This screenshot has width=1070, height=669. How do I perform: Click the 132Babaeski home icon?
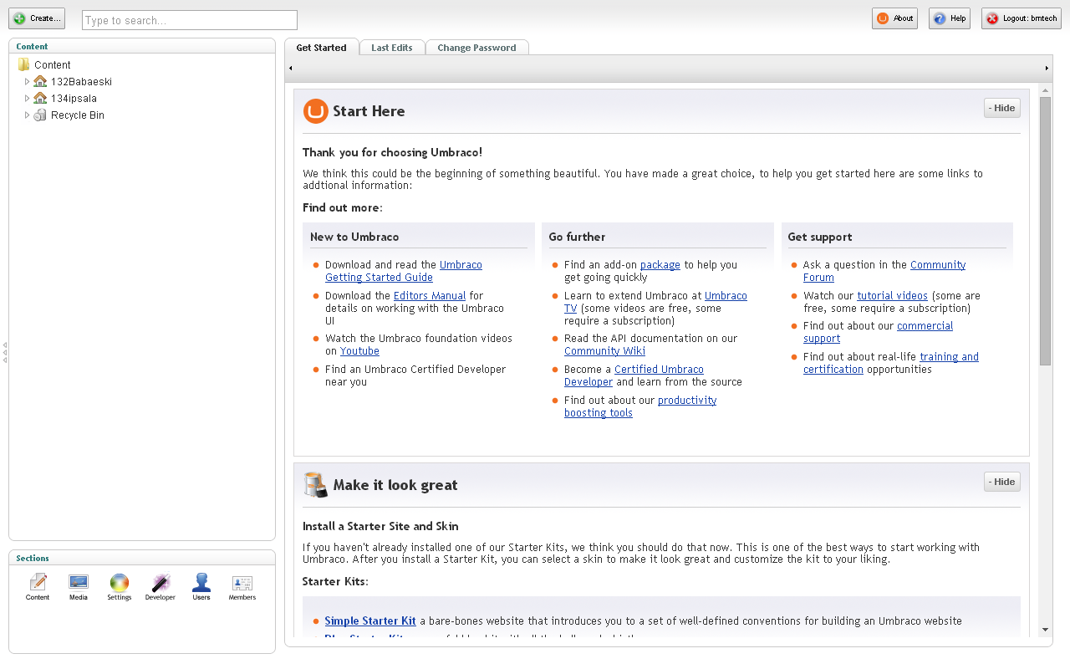(x=40, y=82)
